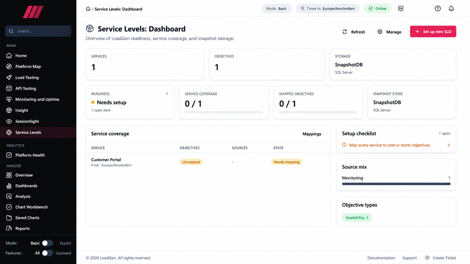Open the notifications bell icon

451,8
